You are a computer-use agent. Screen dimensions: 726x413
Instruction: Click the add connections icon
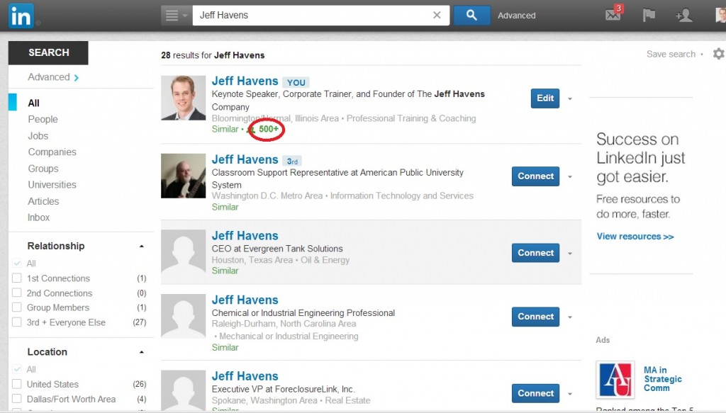tap(683, 15)
